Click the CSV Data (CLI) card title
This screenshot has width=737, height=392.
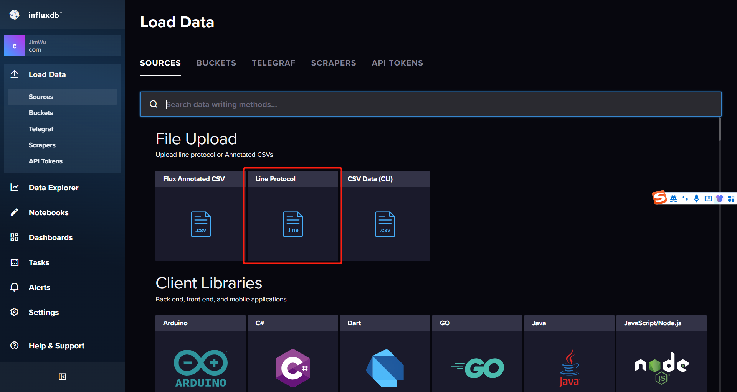[x=370, y=179]
